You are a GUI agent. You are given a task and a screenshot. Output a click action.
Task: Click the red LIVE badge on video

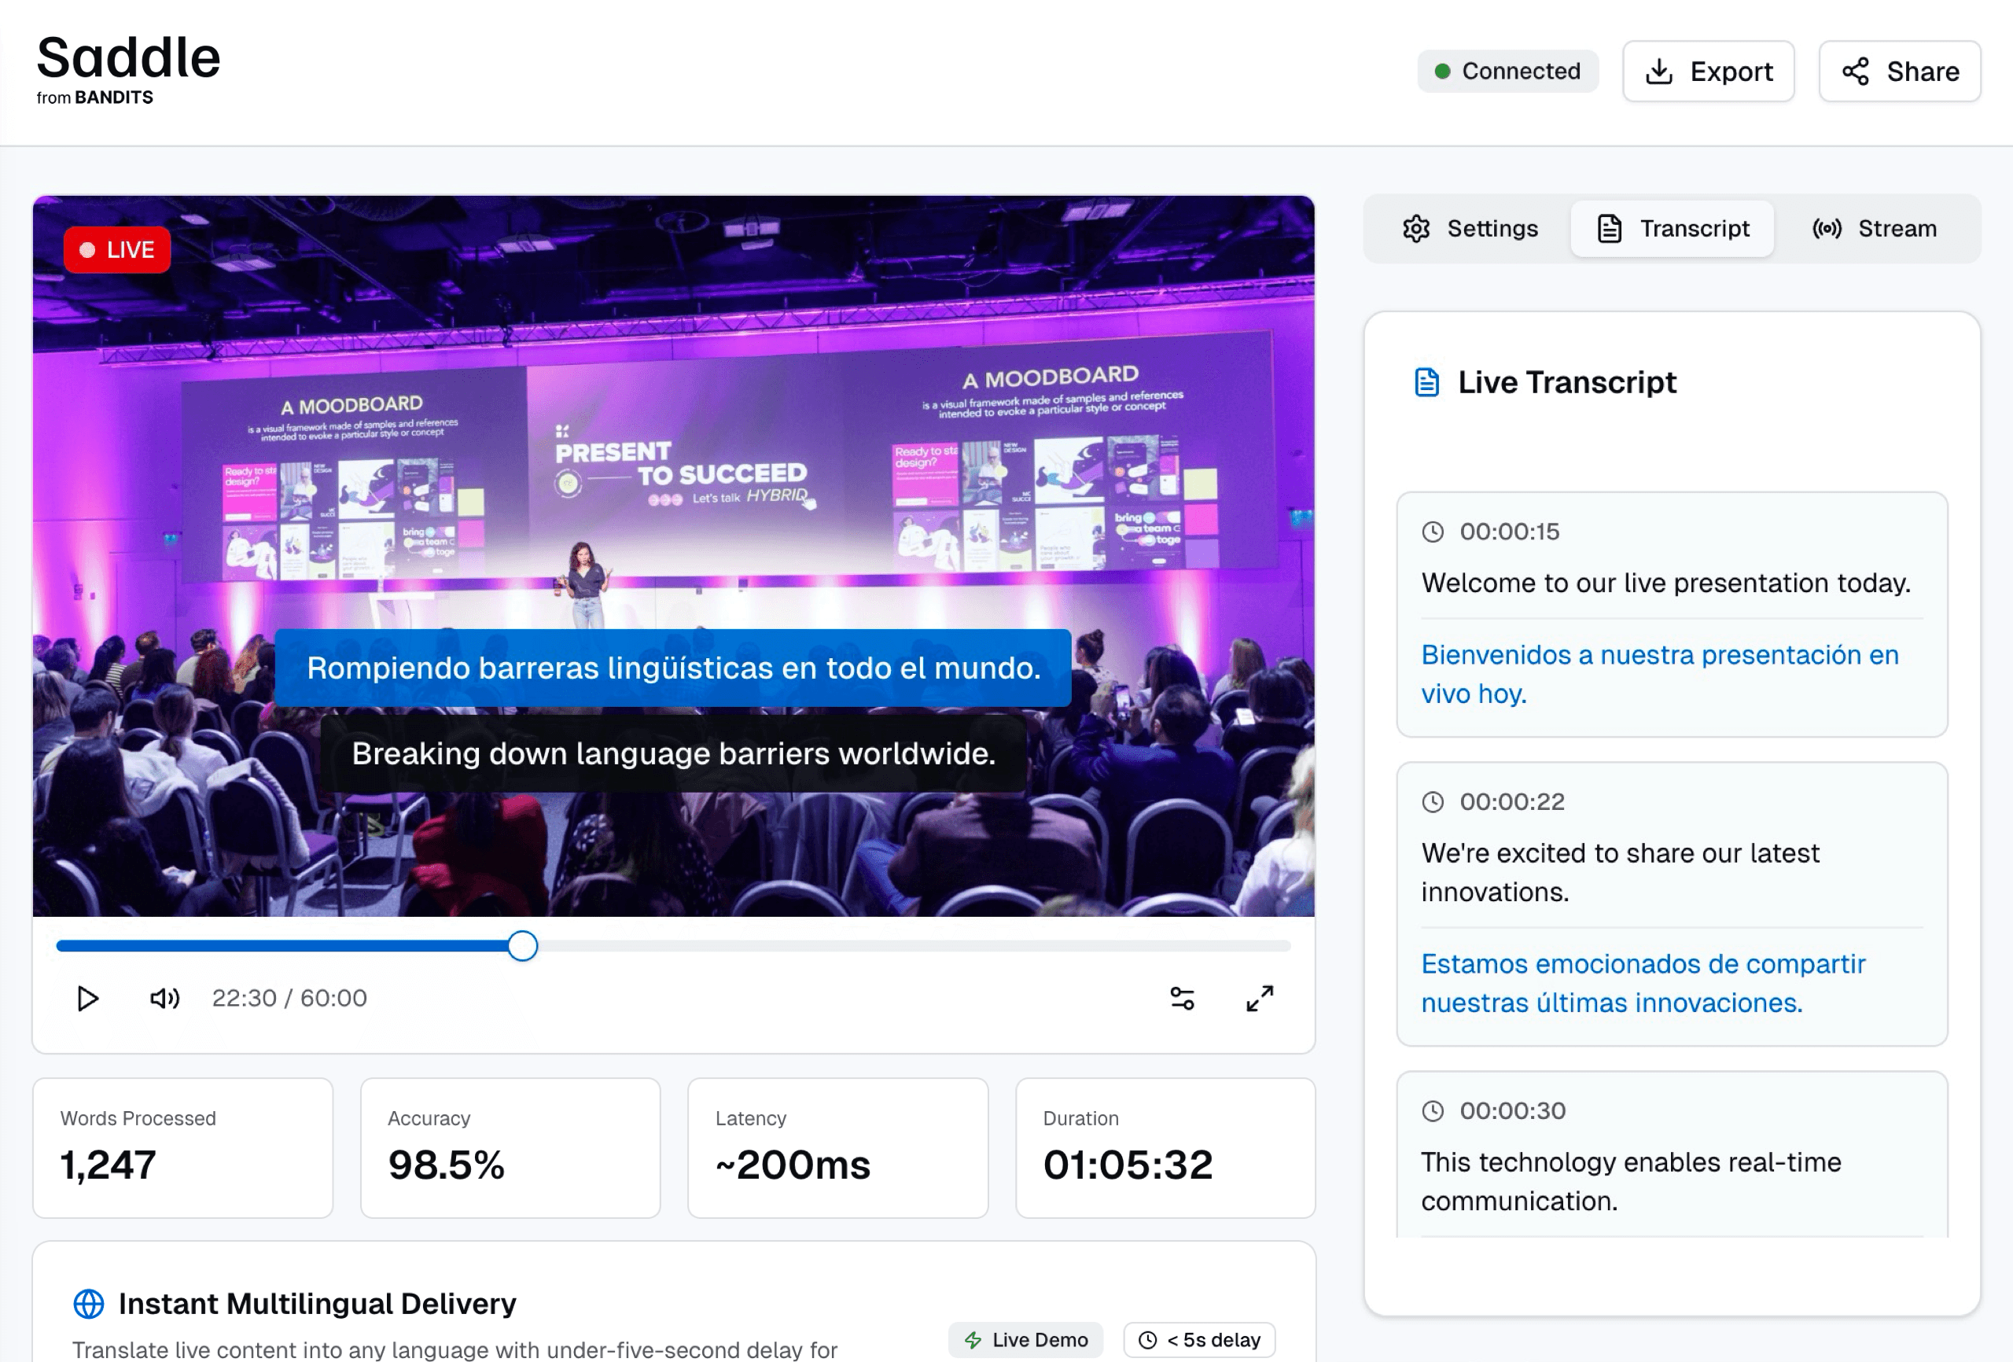pyautogui.click(x=117, y=249)
